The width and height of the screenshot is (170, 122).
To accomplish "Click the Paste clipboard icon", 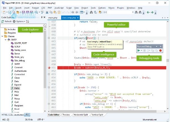I will point(55,12).
